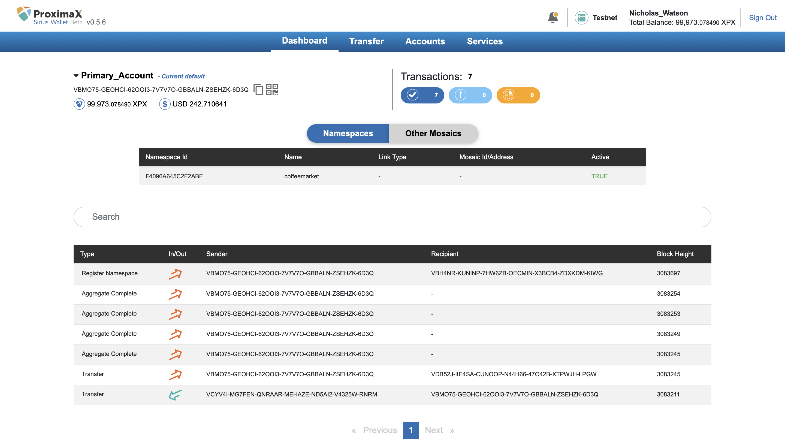This screenshot has height=446, width=785.
Task: Go to pagination page 1
Action: pos(410,430)
